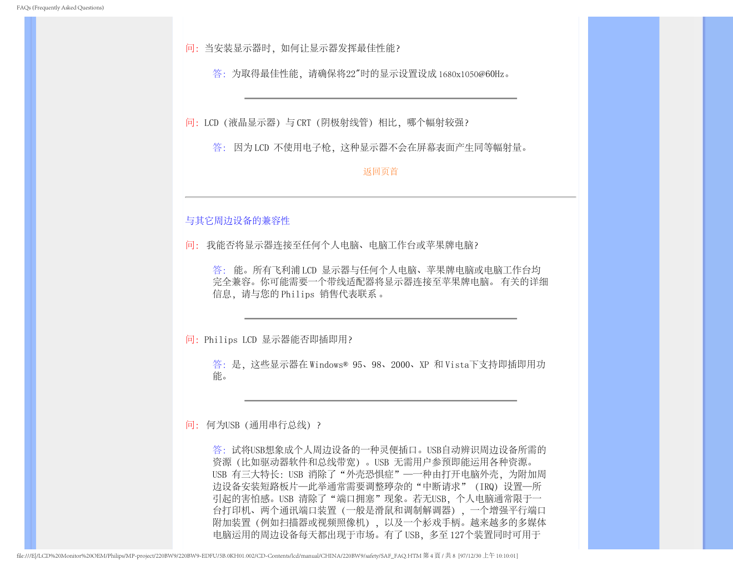Select the LCD versus CRT radiation question
The height and width of the screenshot is (566, 733).
click(x=336, y=123)
